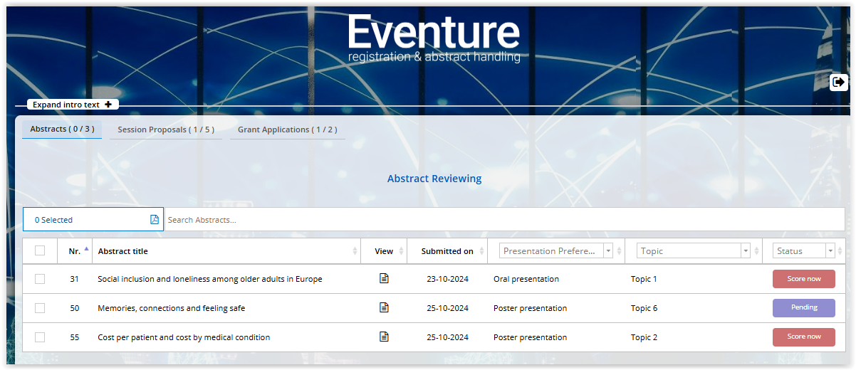View document icon for abstract 31
This screenshot has width=856, height=370.
[x=384, y=278]
